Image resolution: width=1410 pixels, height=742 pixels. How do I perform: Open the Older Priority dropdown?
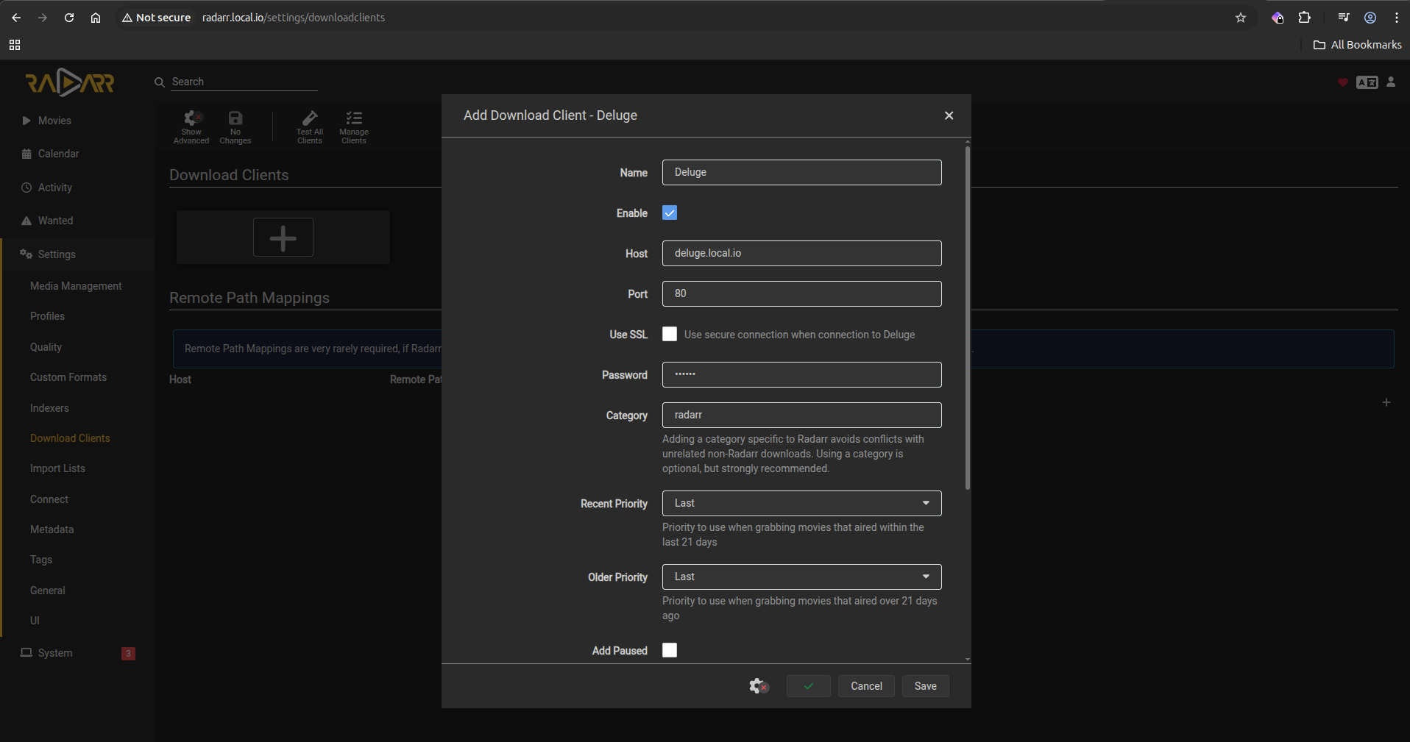click(x=802, y=577)
